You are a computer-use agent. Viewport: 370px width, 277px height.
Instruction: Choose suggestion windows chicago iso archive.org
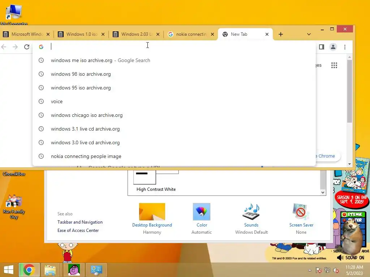[x=174, y=115]
